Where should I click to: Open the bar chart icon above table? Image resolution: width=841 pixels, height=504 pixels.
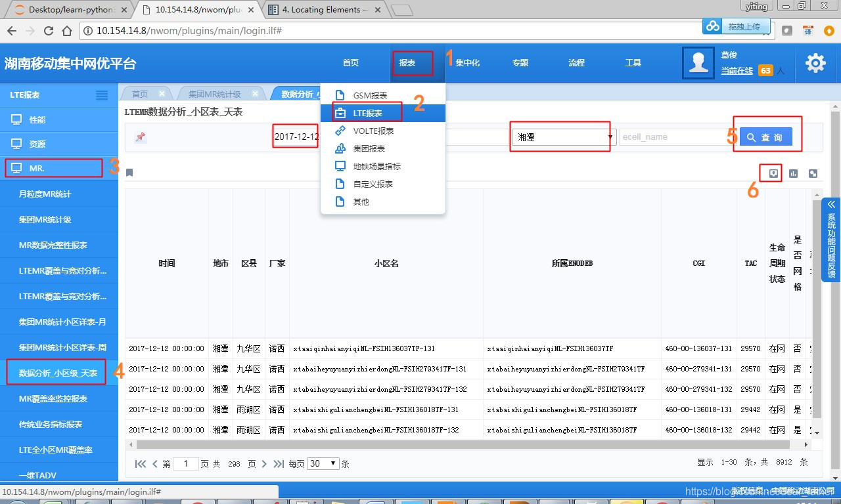tap(793, 173)
